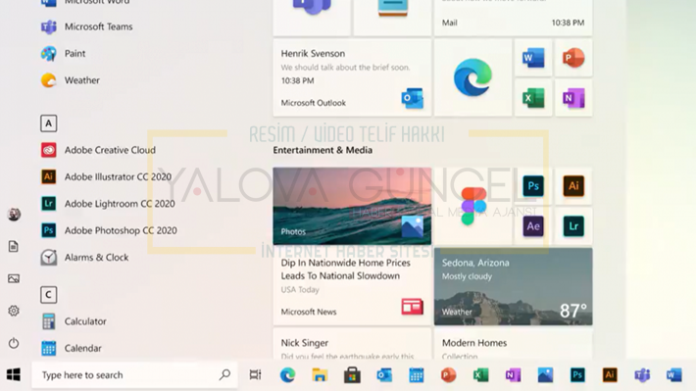Open the Settings gear in sidebar

click(14, 311)
